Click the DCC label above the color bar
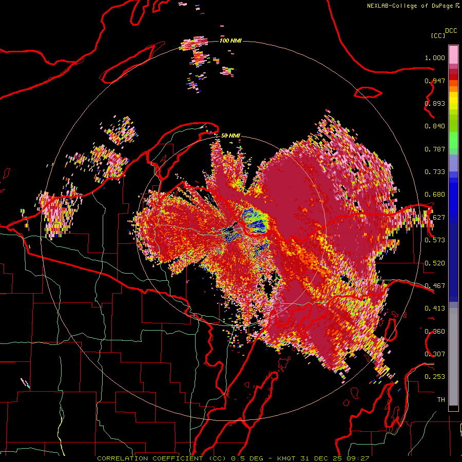462x462 pixels. [x=451, y=31]
